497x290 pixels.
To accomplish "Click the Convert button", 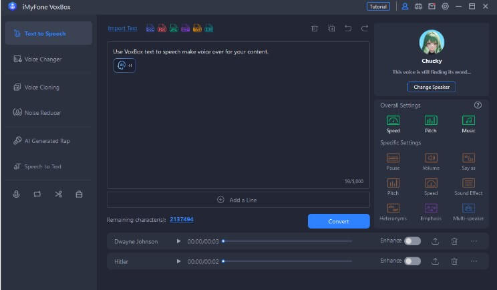I will pyautogui.click(x=338, y=221).
